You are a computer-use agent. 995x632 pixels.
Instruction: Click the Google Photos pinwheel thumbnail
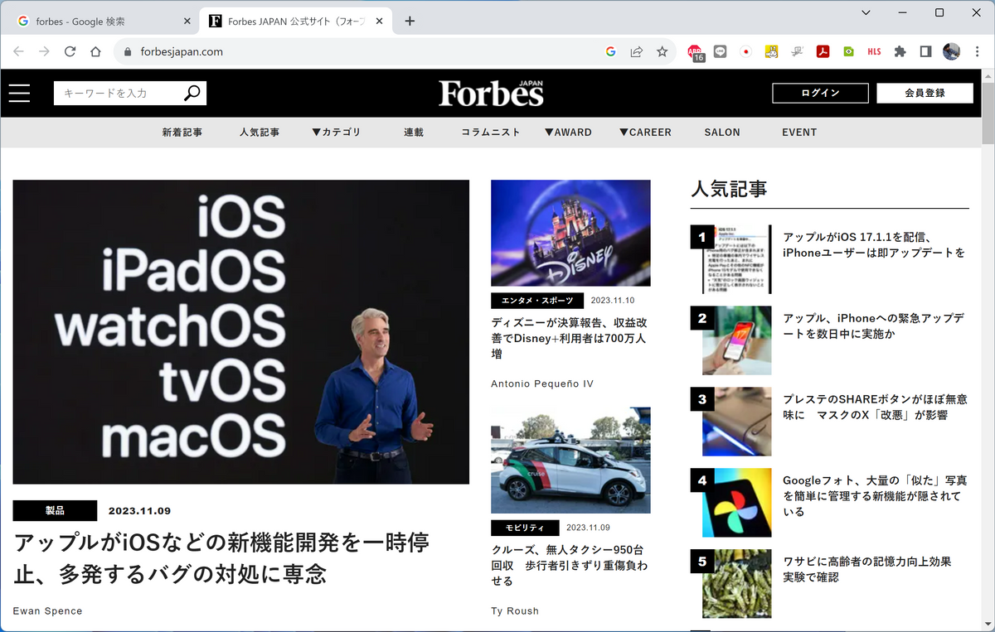pos(737,502)
